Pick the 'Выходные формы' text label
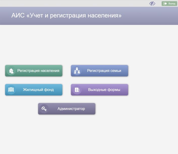 tap(104, 90)
